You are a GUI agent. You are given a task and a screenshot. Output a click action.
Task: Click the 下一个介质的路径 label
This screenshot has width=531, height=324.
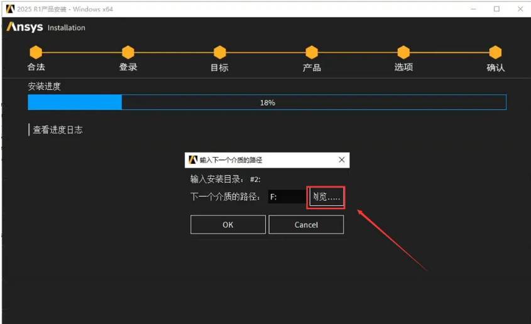pos(225,197)
